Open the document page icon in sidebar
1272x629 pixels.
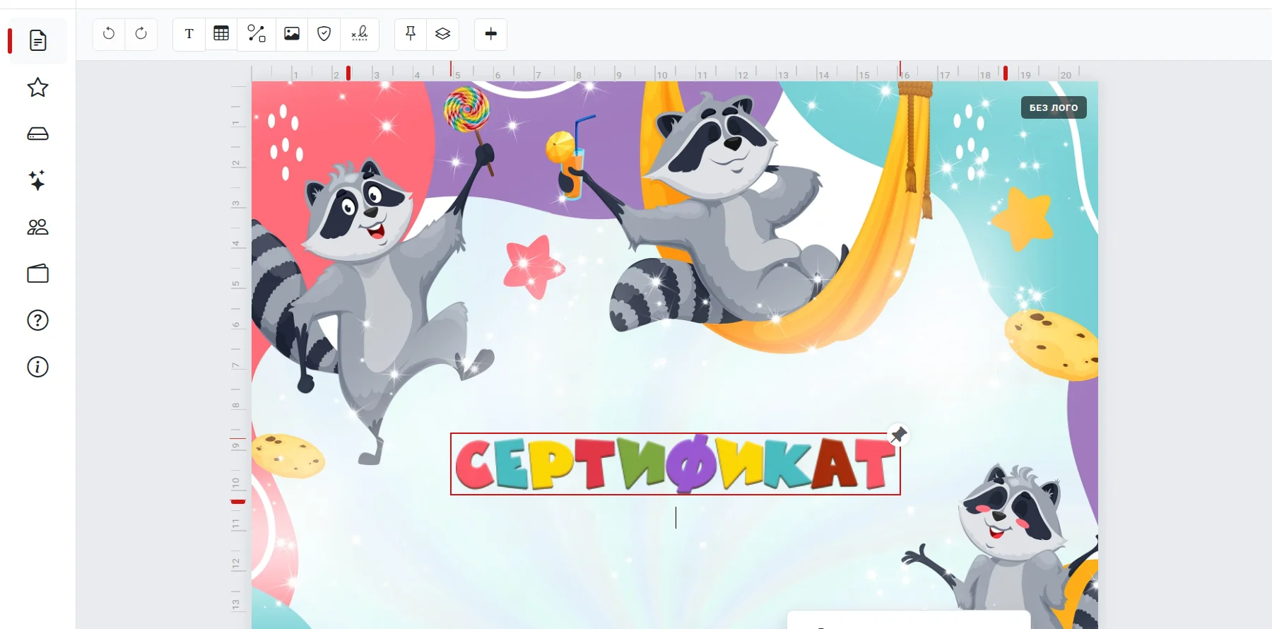(x=38, y=41)
